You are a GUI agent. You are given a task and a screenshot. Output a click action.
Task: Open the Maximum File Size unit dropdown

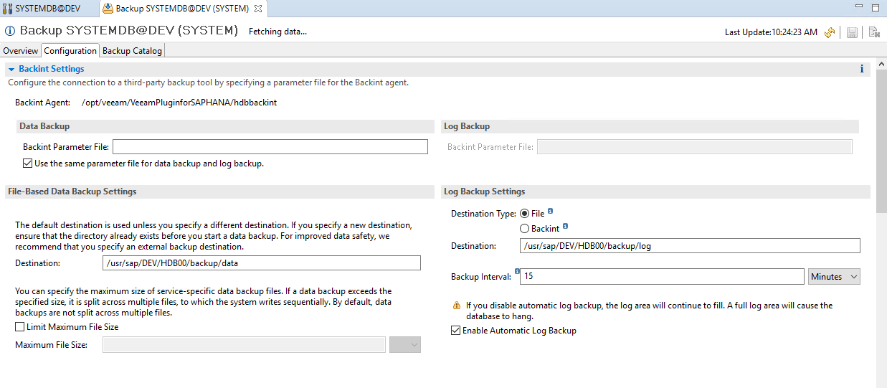coord(404,345)
